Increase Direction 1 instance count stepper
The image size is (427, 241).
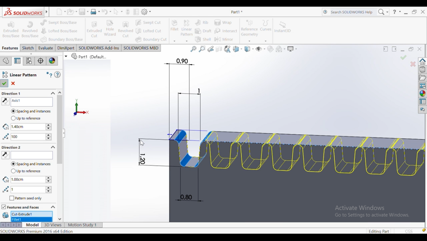tap(48, 135)
